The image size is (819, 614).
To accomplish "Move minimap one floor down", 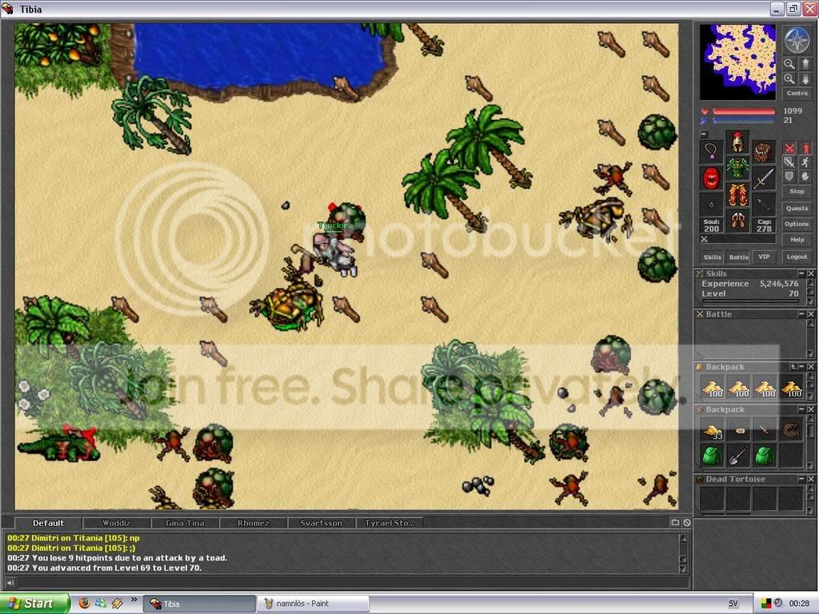I will 805,79.
